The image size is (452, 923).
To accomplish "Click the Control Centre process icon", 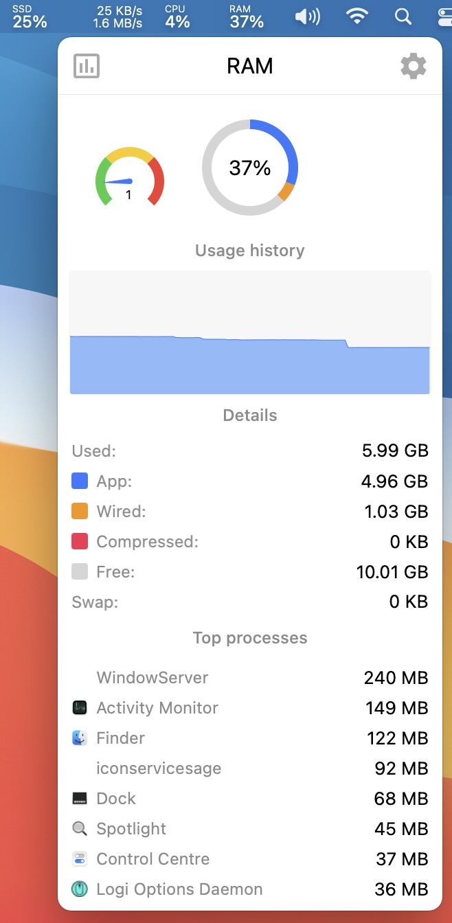I will pyautogui.click(x=80, y=859).
